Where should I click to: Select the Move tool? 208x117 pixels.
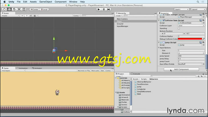[9, 9]
